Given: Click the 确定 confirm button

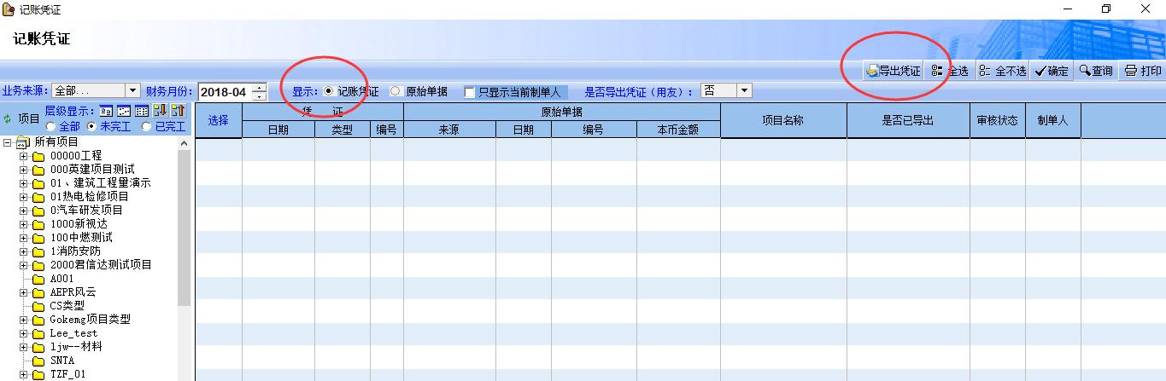Looking at the screenshot, I should [x=1051, y=71].
